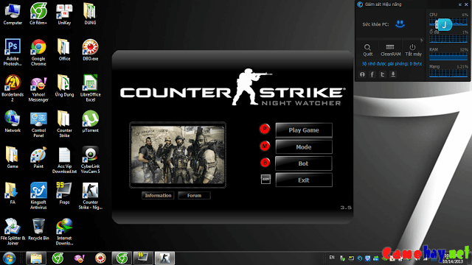Open the Information button

click(x=158, y=196)
